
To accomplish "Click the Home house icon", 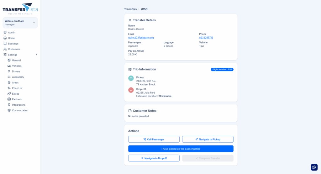I will 5,38.
